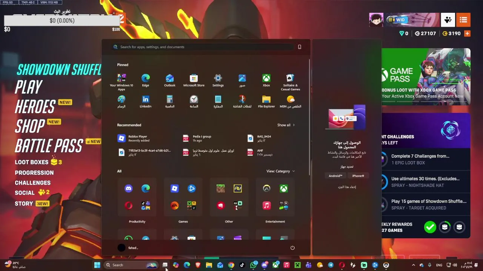Choose the Android device button
This screenshot has height=271, width=483.
pos(335,176)
